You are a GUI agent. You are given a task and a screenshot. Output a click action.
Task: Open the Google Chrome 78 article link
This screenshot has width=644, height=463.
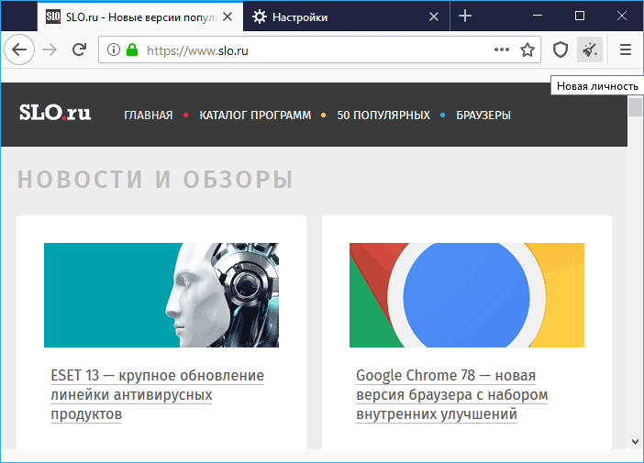pyautogui.click(x=451, y=395)
